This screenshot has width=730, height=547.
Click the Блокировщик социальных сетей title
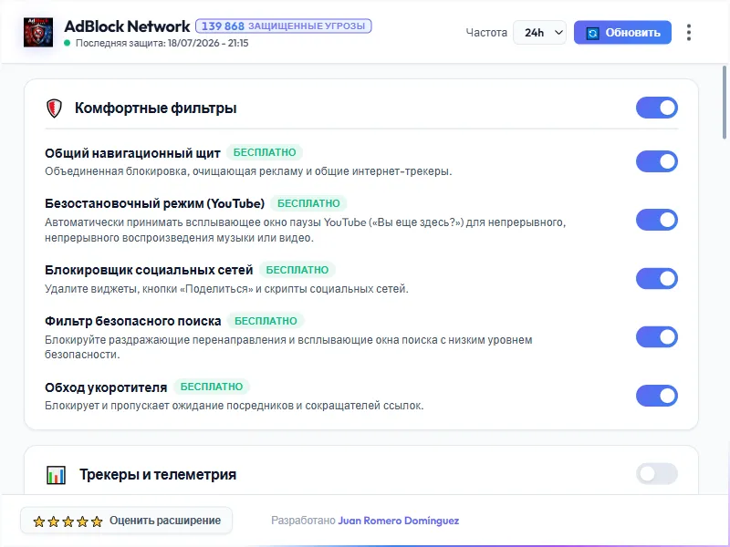(x=149, y=270)
